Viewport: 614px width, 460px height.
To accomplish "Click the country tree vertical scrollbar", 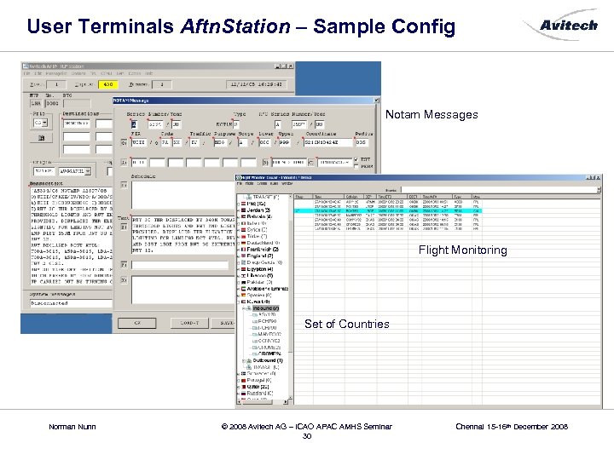I will (291, 296).
